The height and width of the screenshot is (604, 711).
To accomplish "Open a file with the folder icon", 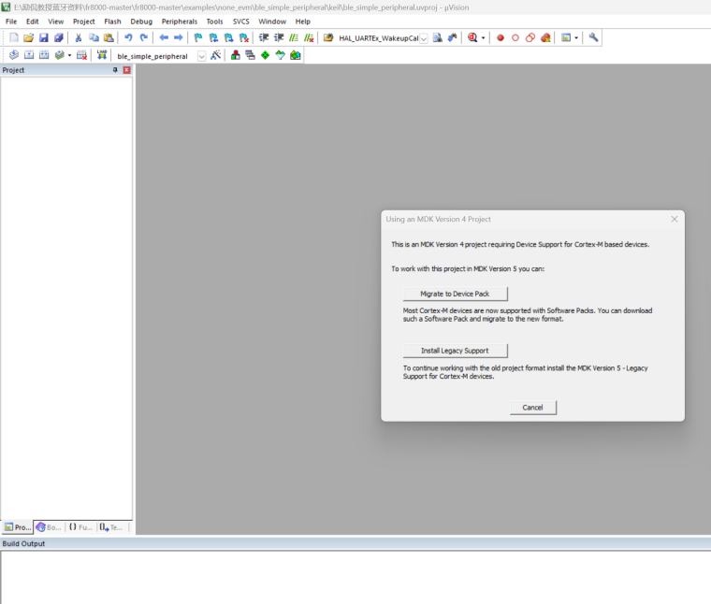I will click(28, 37).
